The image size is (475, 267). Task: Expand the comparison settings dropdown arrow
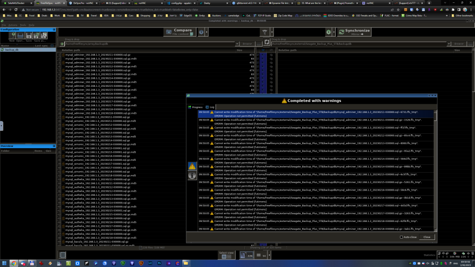coord(207,32)
